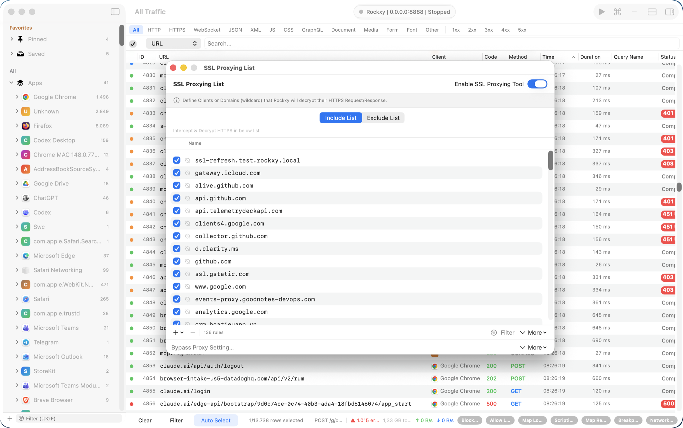This screenshot has height=428, width=683.
Task: Uncheck www.google.com rule
Action: (177, 287)
